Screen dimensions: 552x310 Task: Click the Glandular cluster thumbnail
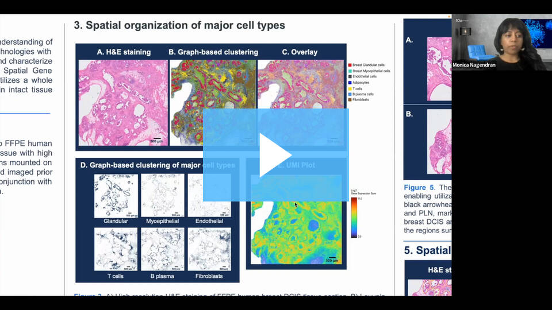click(116, 196)
